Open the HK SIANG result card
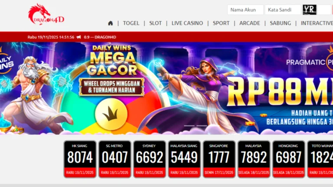333x187 pixels. 80,159
